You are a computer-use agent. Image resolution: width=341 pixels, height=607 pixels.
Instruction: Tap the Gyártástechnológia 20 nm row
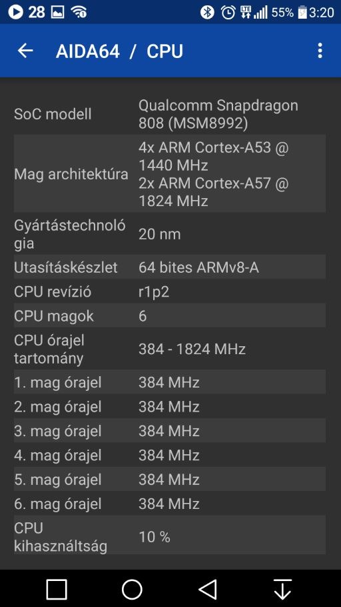pyautogui.click(x=170, y=234)
